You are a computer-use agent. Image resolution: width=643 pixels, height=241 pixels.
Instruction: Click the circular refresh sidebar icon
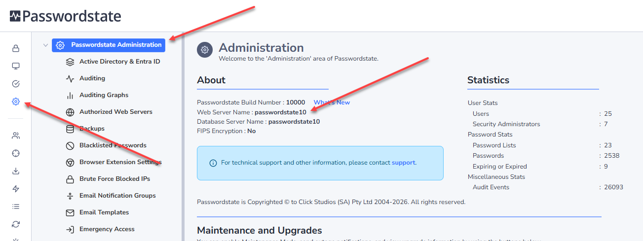tap(16, 224)
